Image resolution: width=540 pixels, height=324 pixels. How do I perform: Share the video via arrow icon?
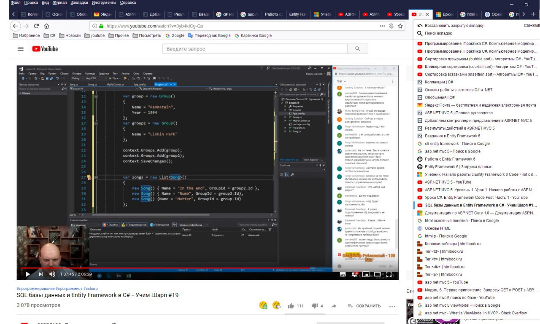click(x=334, y=306)
